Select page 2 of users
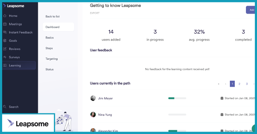 click(x=239, y=84)
